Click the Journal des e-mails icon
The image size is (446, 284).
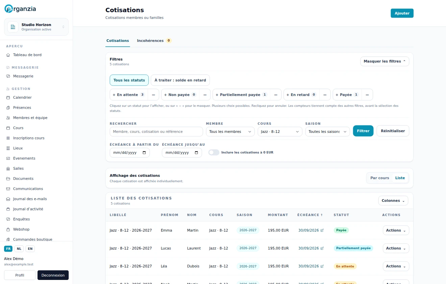tap(8, 199)
